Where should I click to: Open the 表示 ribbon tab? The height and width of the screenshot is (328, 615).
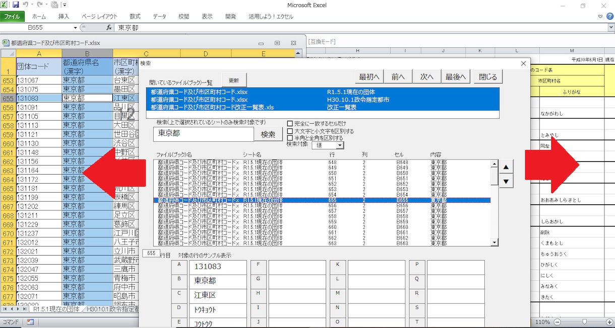pyautogui.click(x=207, y=17)
